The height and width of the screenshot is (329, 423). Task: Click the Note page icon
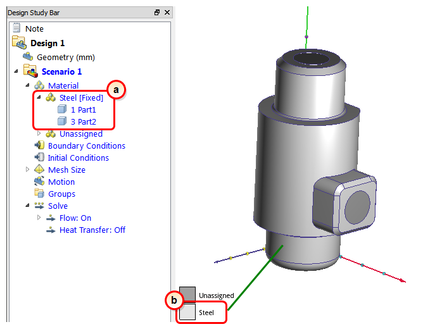click(x=16, y=28)
